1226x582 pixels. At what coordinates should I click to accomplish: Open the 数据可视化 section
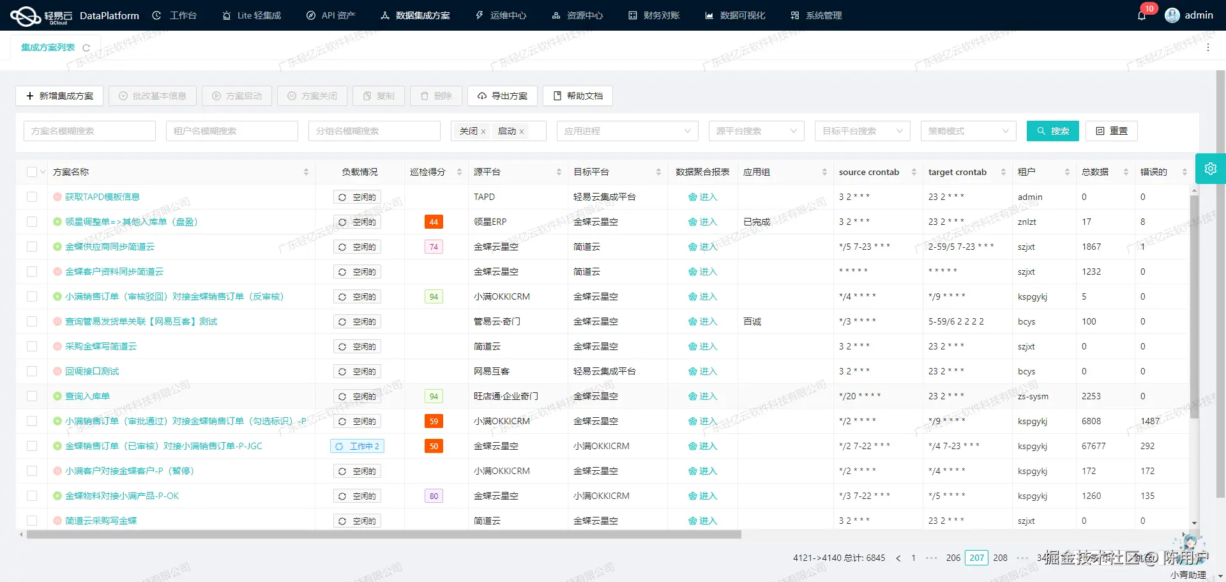coord(734,15)
